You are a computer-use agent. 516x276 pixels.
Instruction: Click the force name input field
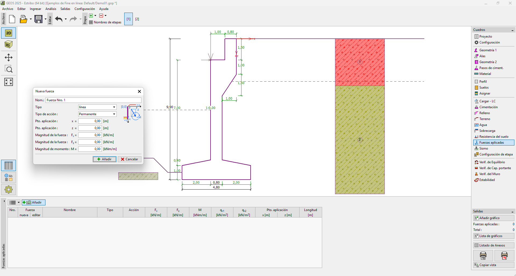pos(93,100)
